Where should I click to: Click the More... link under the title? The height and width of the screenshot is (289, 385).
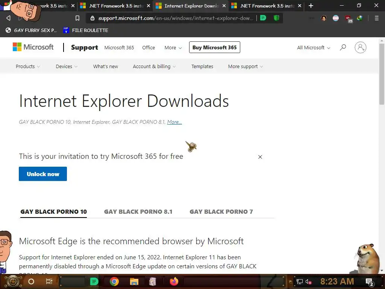pyautogui.click(x=174, y=122)
